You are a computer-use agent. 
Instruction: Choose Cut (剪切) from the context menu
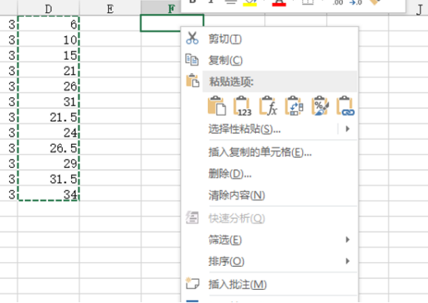coord(270,39)
